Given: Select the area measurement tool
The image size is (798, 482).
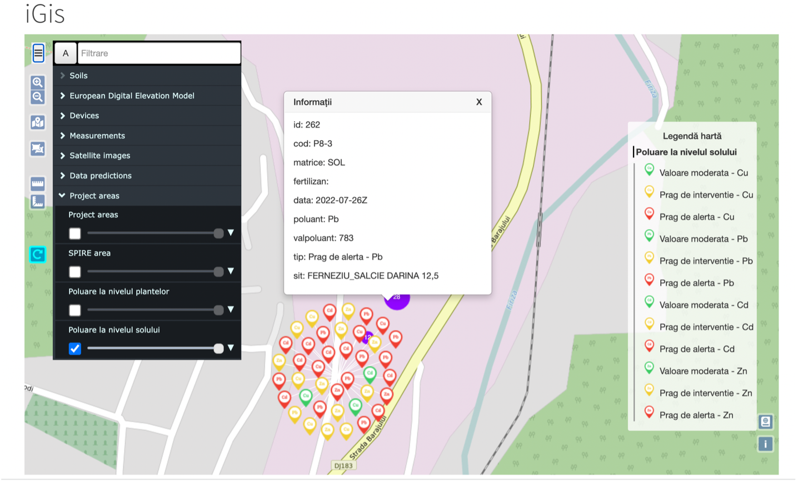Looking at the screenshot, I should (37, 201).
